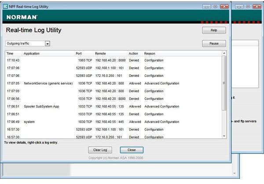Screen dimensions: 264x184
Task: Select the Spooler SubSystem App entry
Action: click(x=114, y=107)
